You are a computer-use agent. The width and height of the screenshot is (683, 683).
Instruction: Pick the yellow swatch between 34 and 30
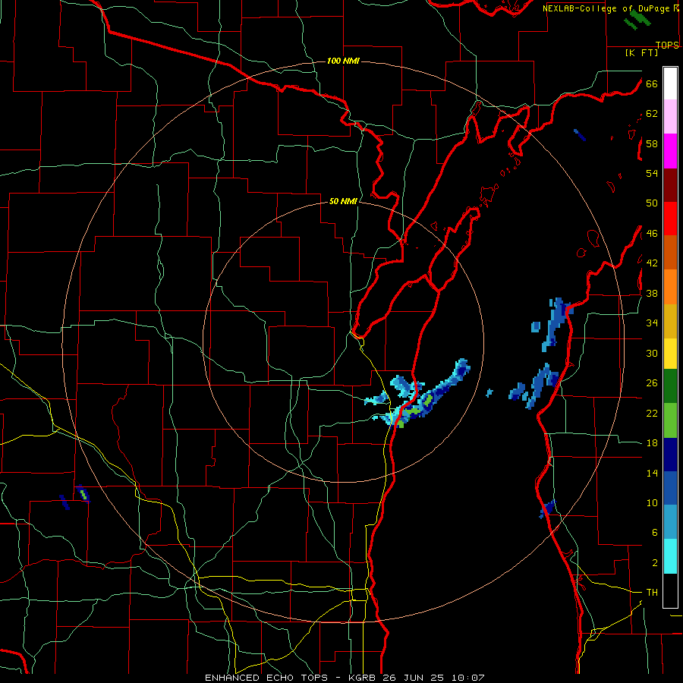coord(670,353)
